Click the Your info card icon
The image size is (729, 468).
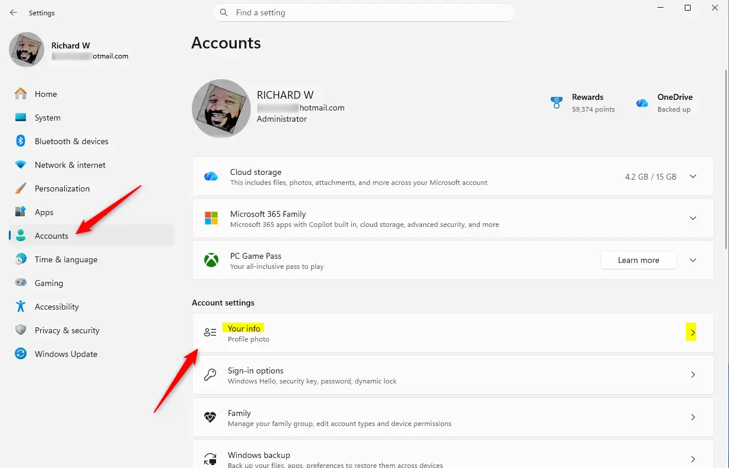click(x=210, y=333)
